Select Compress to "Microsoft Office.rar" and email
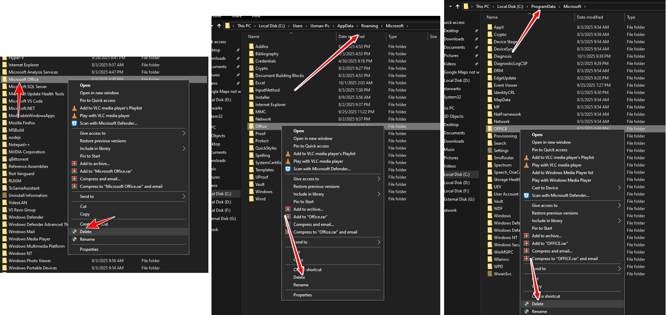The height and width of the screenshot is (315, 667). pos(121,187)
